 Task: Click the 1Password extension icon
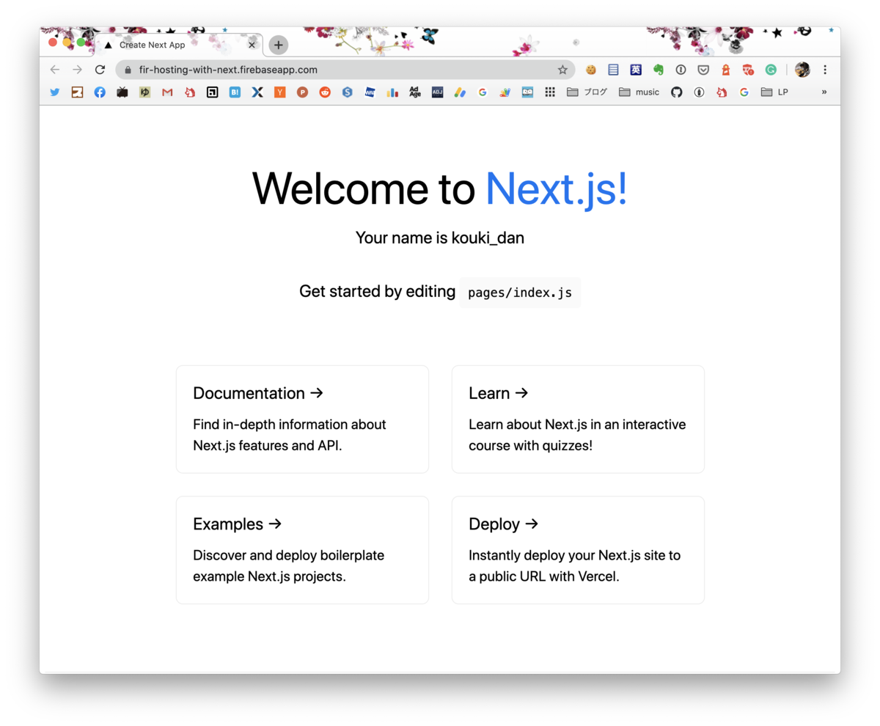point(681,70)
